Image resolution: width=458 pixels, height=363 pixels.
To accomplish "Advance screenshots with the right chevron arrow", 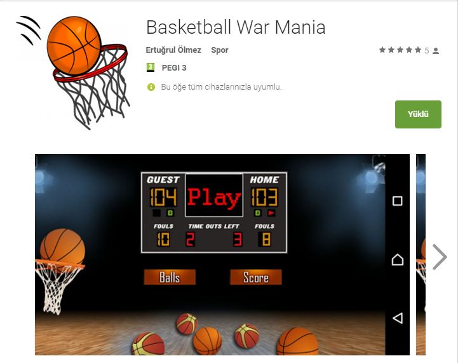I will [440, 257].
